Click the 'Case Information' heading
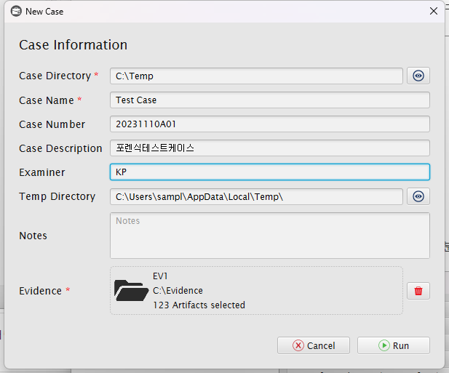 point(73,45)
